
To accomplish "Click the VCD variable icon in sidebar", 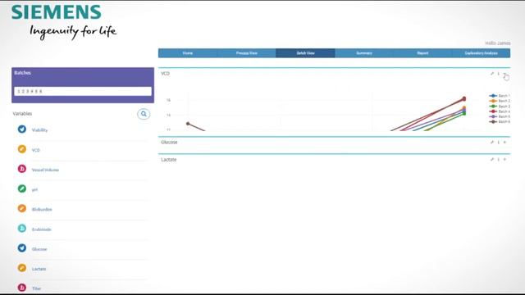I will [x=22, y=149].
